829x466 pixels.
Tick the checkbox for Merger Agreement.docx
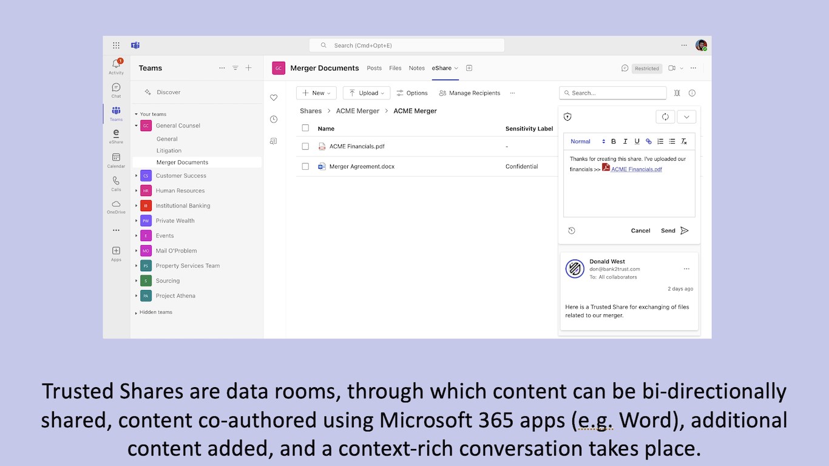click(305, 166)
